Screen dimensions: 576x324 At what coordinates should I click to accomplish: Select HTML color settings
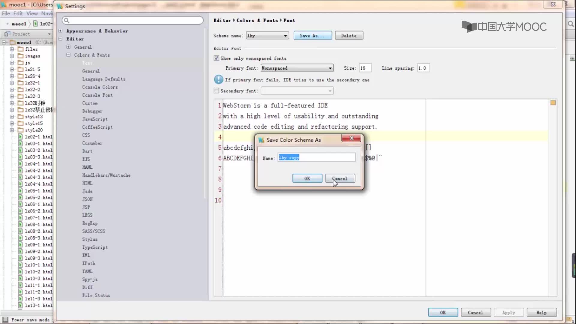click(87, 183)
